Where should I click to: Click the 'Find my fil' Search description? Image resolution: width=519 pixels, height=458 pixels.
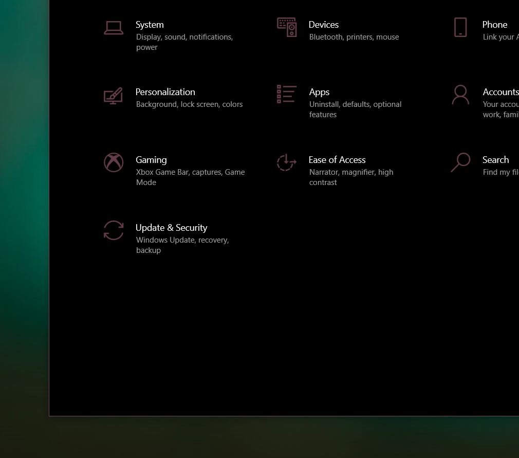click(x=501, y=172)
